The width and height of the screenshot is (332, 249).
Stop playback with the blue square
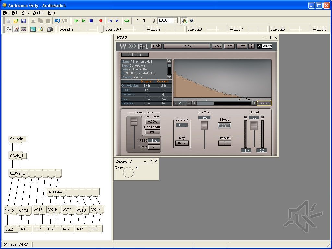91,21
